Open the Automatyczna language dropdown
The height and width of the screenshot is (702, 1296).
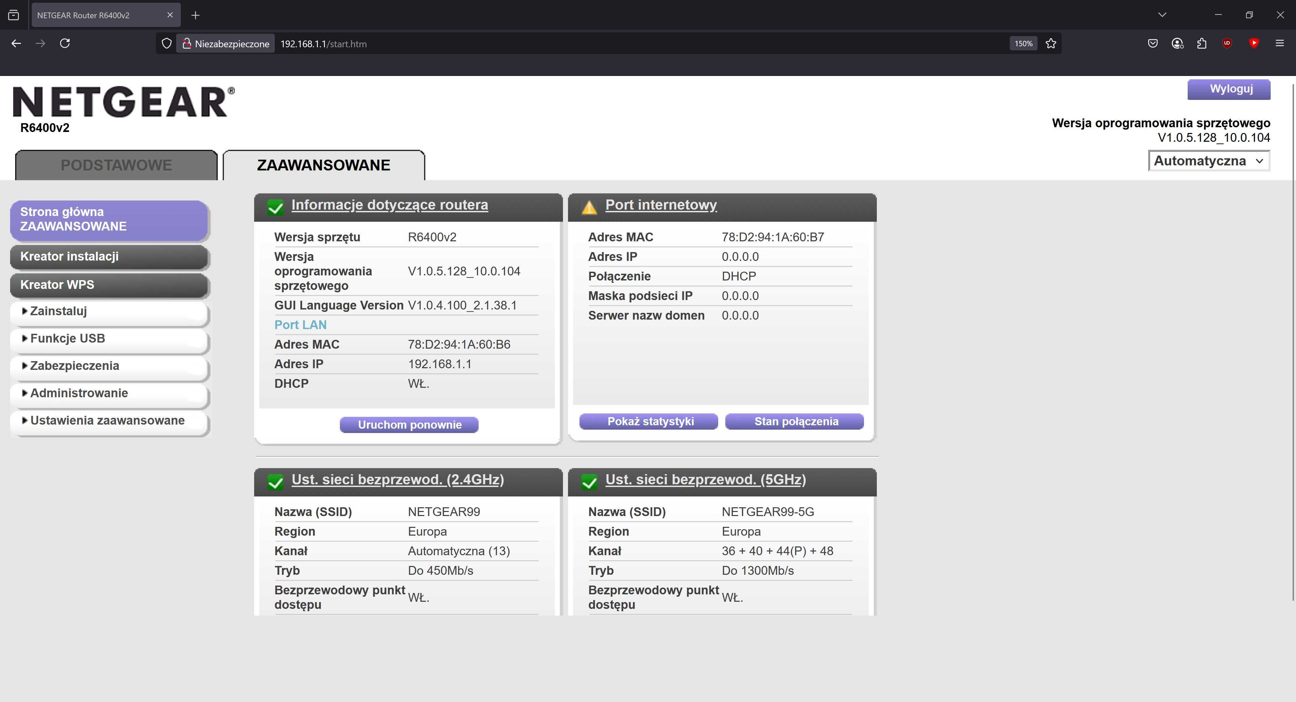pyautogui.click(x=1209, y=161)
